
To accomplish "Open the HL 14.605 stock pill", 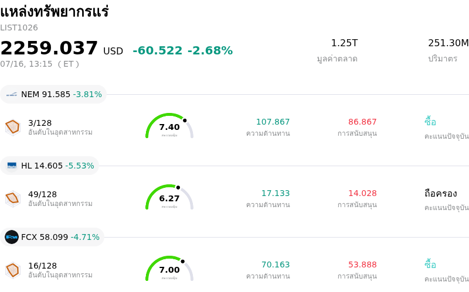I will coord(50,166).
